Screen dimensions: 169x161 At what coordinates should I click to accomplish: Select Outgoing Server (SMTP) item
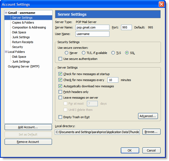24,66
